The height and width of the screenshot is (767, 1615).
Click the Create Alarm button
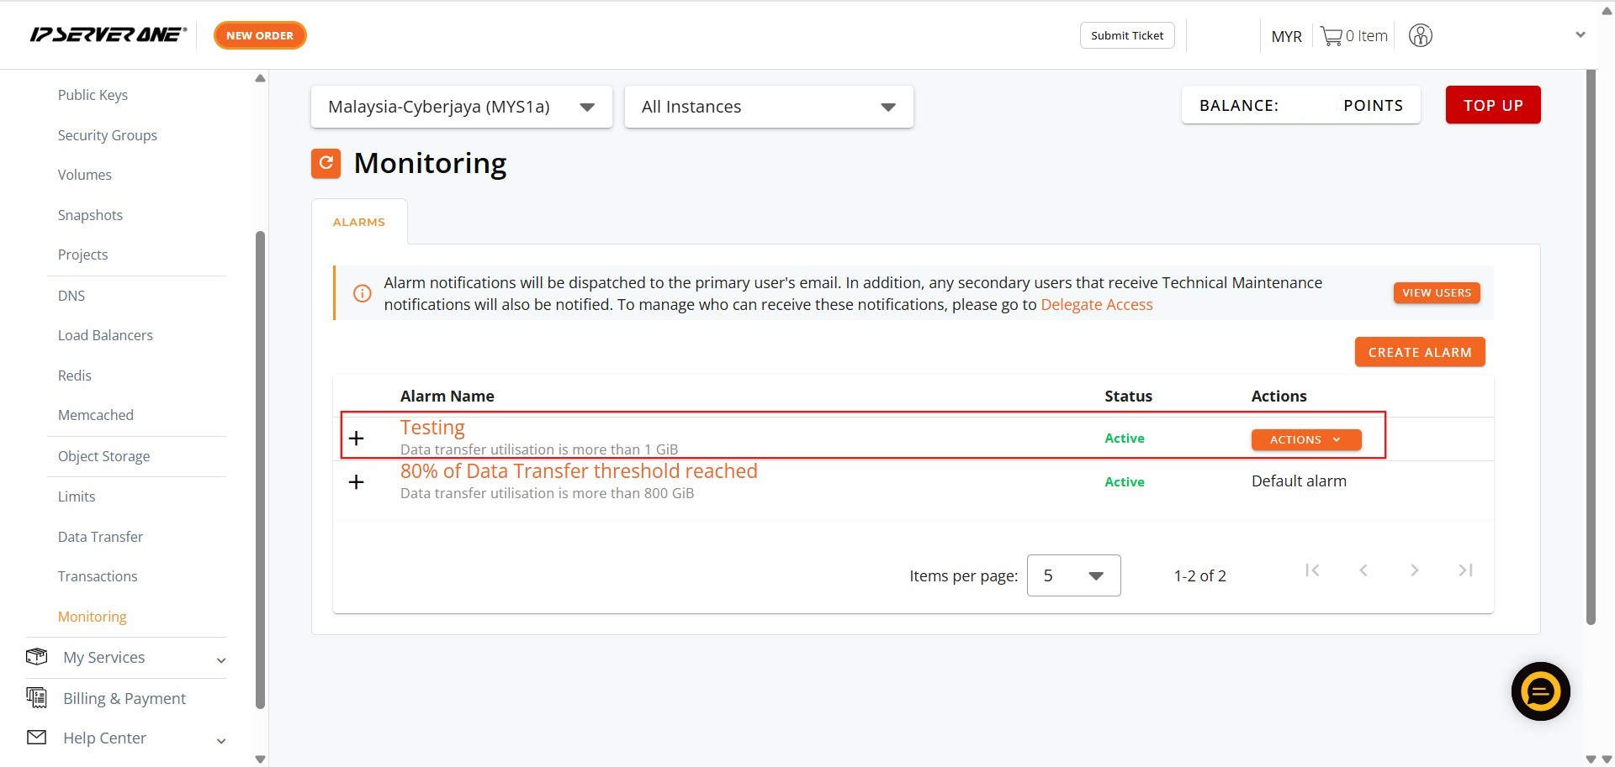coord(1419,352)
